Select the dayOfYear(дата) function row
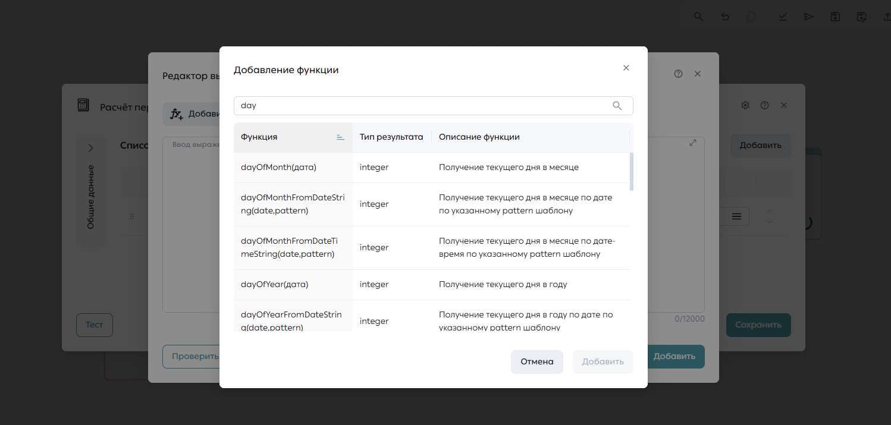This screenshot has width=891, height=425. click(432, 285)
